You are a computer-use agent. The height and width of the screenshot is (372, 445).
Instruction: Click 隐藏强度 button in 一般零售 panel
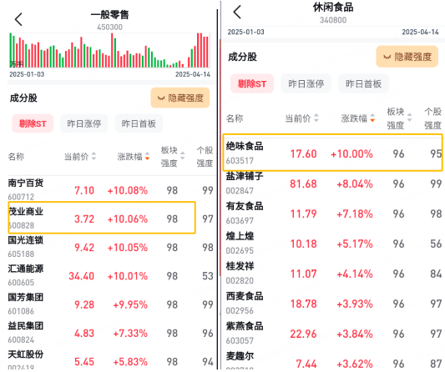click(180, 98)
